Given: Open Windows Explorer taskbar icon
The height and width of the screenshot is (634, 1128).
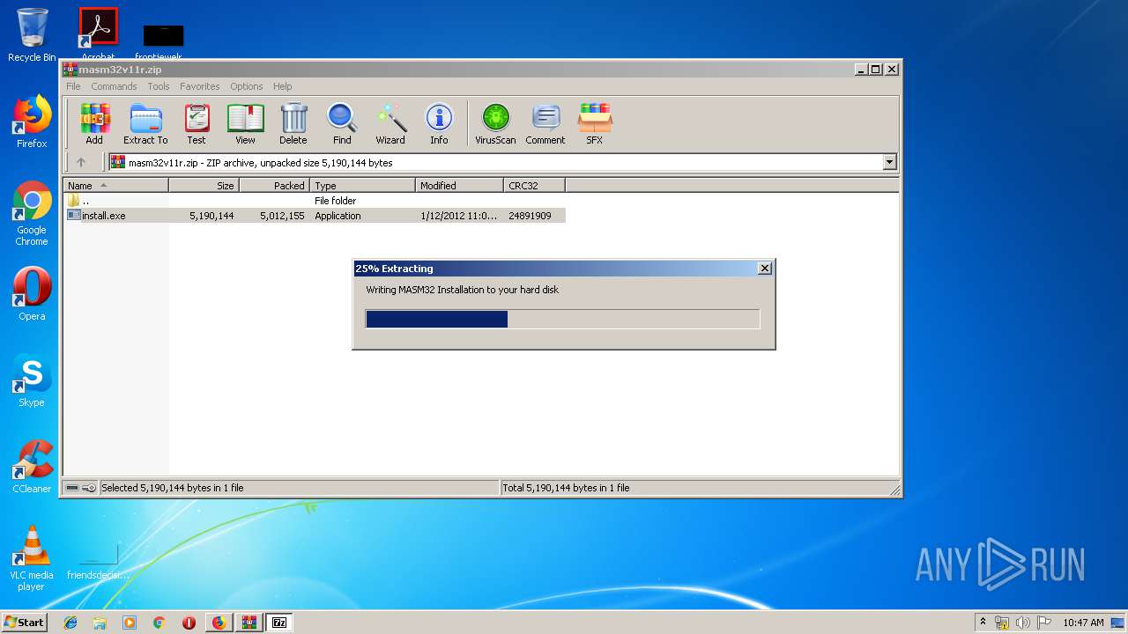Looking at the screenshot, I should click(100, 623).
